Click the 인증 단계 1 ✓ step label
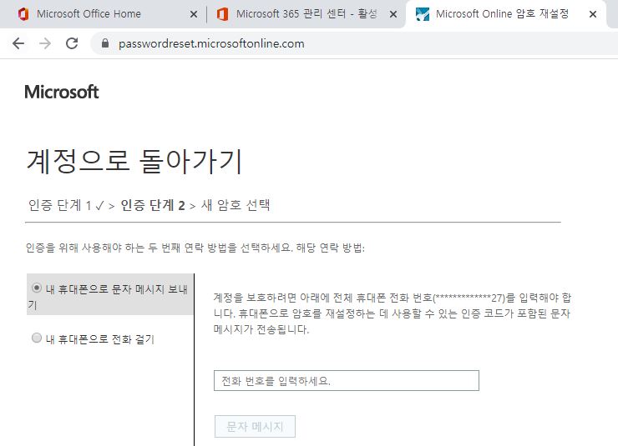 pos(66,205)
